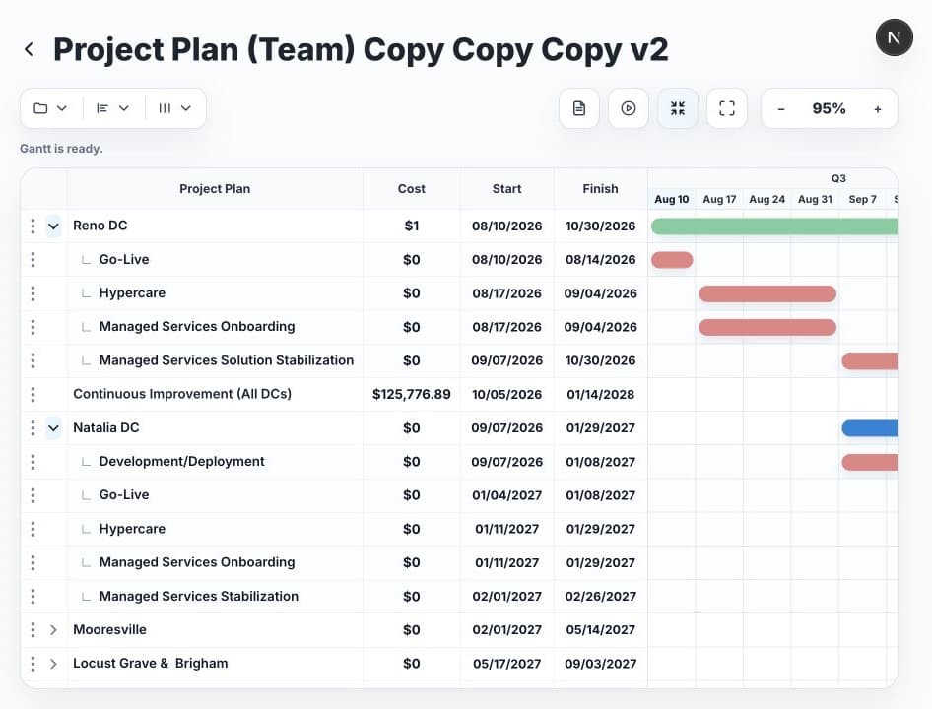
Task: Open row menu dots for Managed Services Stabilization
Action: 33,596
